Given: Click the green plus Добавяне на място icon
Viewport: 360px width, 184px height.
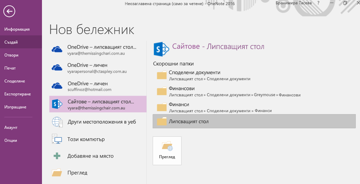Looking at the screenshot, I should 57,156.
